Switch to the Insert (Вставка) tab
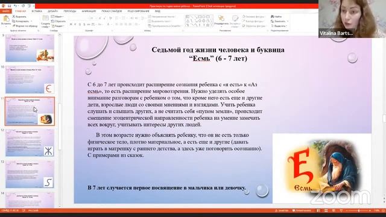The image size is (386, 217). pos(37,11)
